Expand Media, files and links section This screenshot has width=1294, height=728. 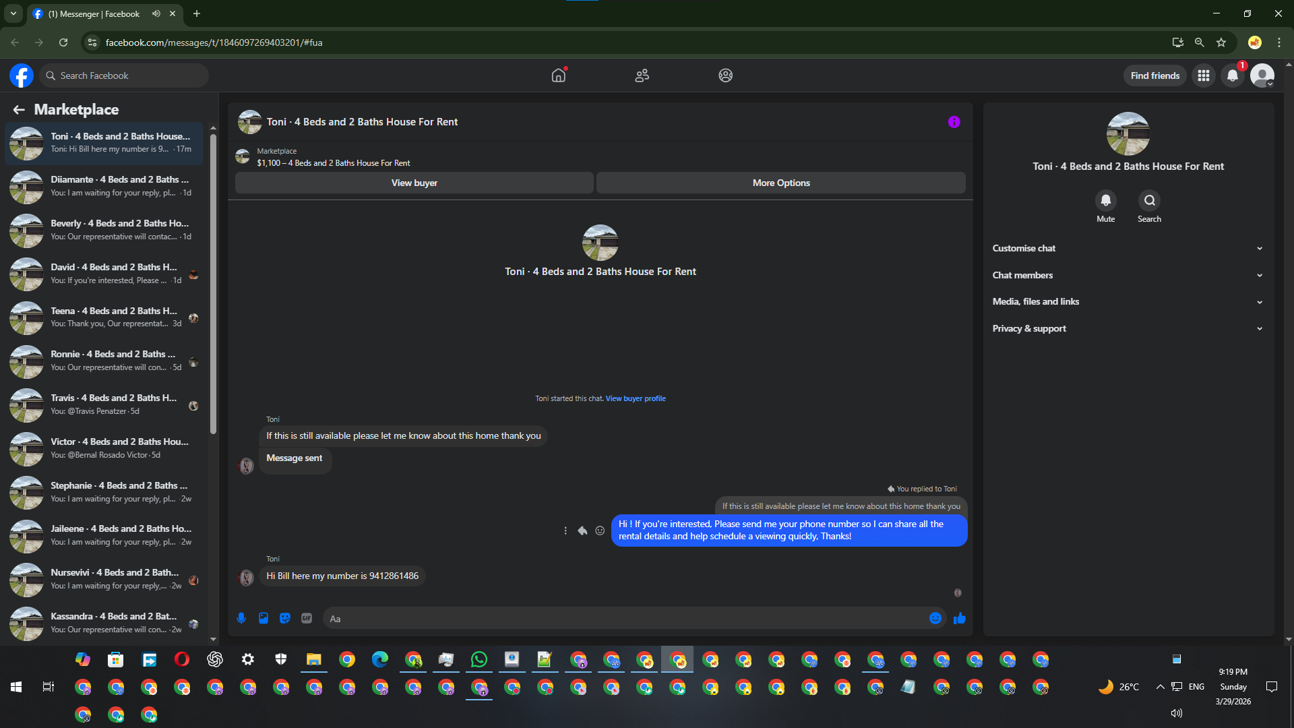click(1128, 301)
